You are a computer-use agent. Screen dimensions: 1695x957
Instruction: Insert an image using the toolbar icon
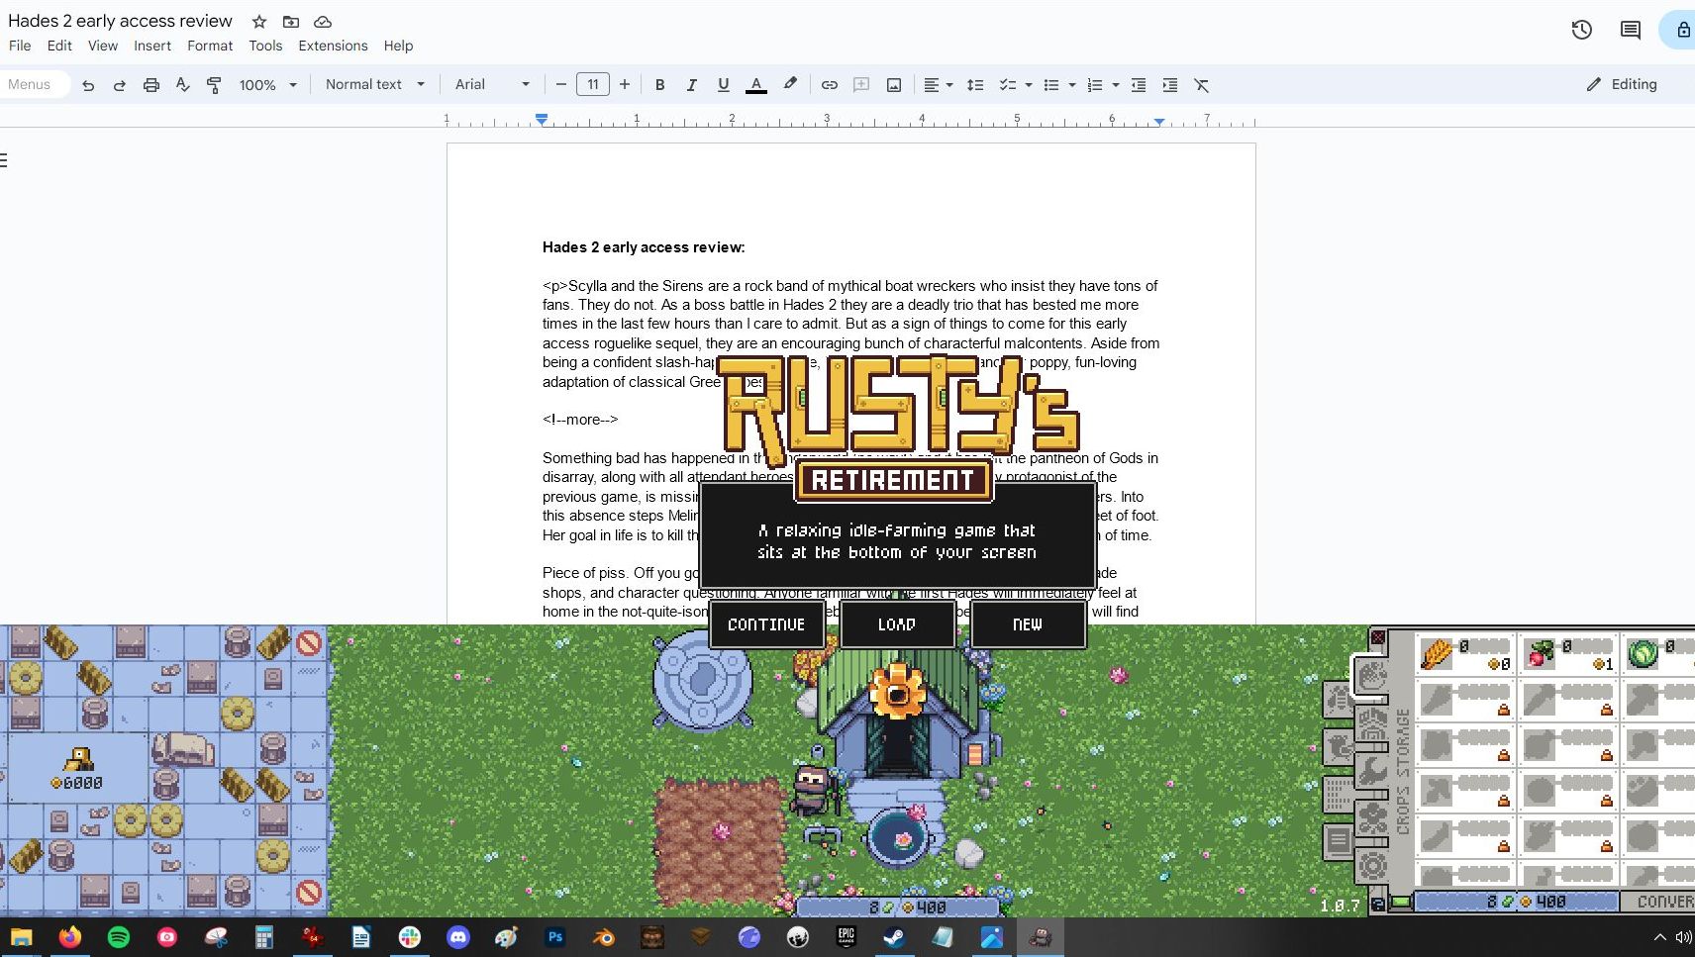pos(893,84)
